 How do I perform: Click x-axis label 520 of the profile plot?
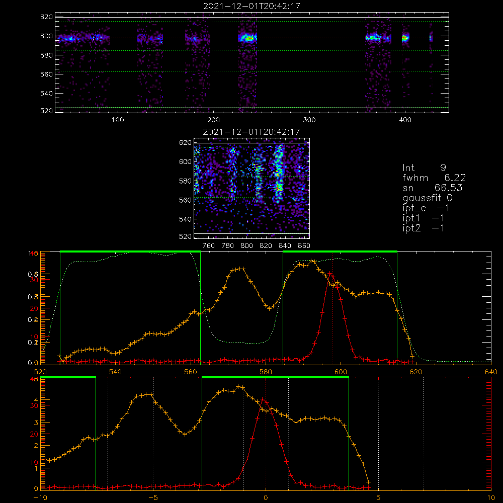(x=40, y=372)
